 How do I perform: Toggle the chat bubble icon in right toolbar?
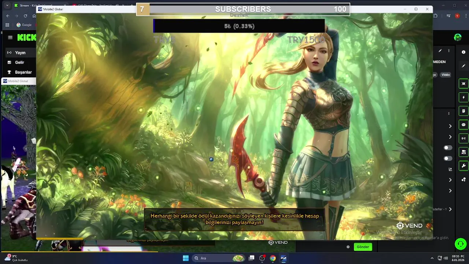point(464,125)
